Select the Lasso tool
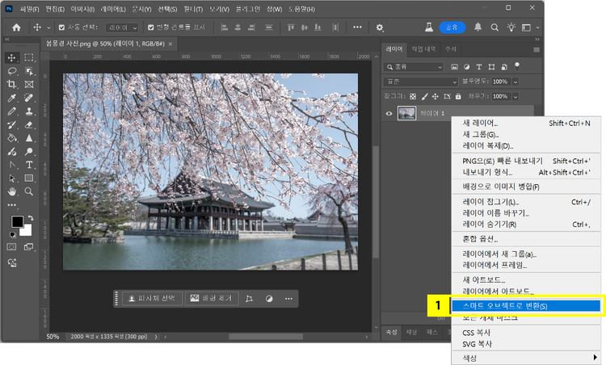 [x=12, y=71]
